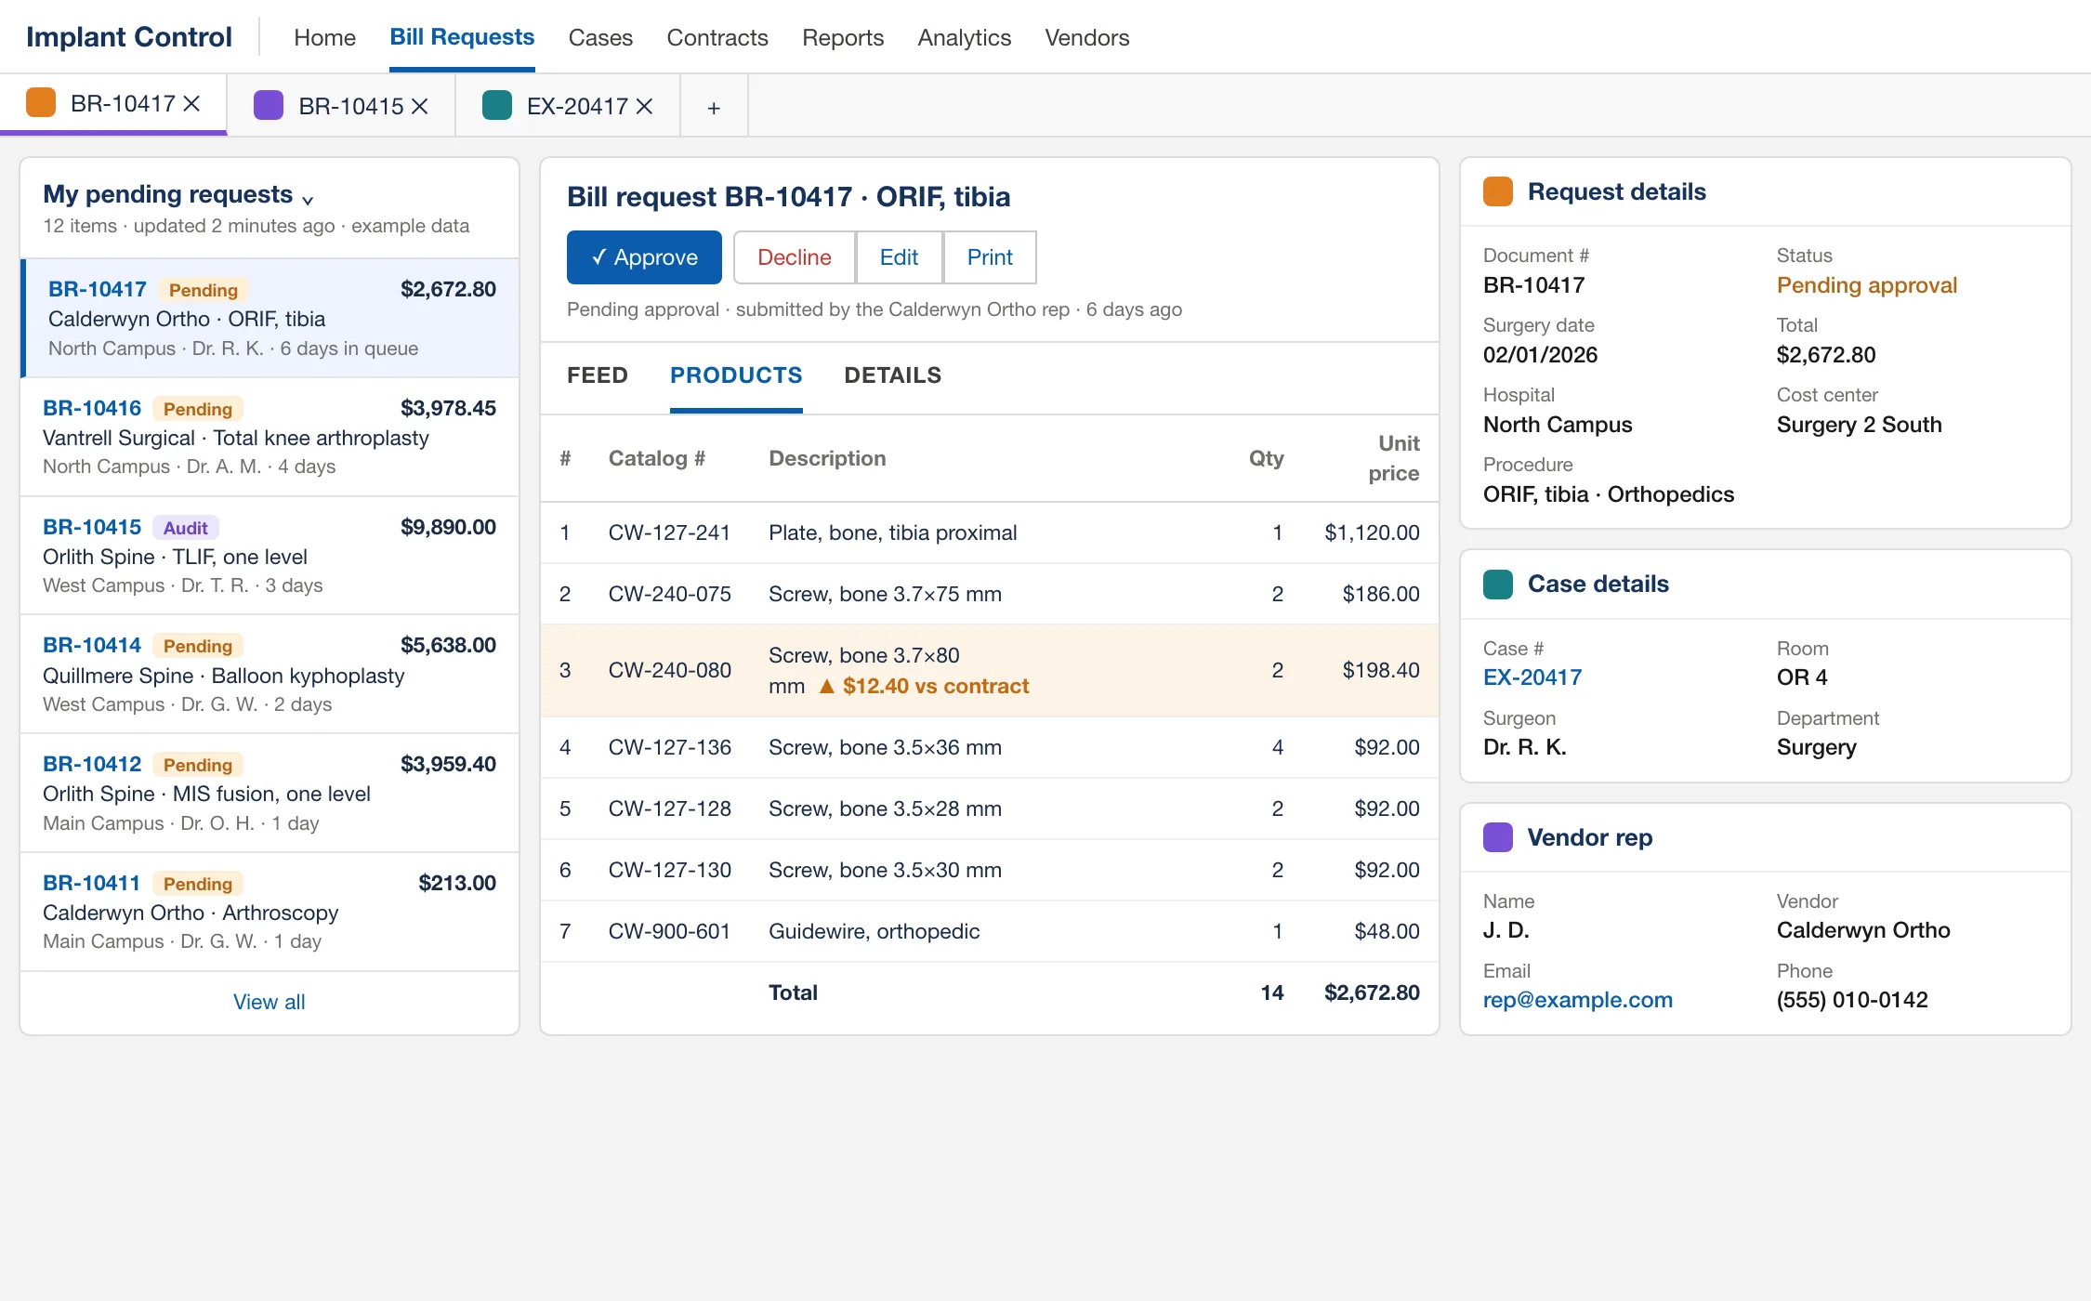Viewport: 2091px width, 1301px height.
Task: Approve bill request BR-10417
Action: (644, 257)
